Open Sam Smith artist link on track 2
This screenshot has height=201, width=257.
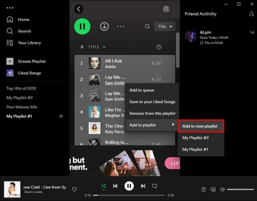coord(115,83)
